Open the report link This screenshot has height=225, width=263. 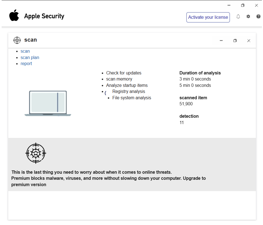point(26,64)
